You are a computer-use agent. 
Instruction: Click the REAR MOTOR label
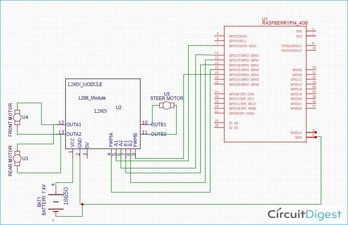click(10, 161)
